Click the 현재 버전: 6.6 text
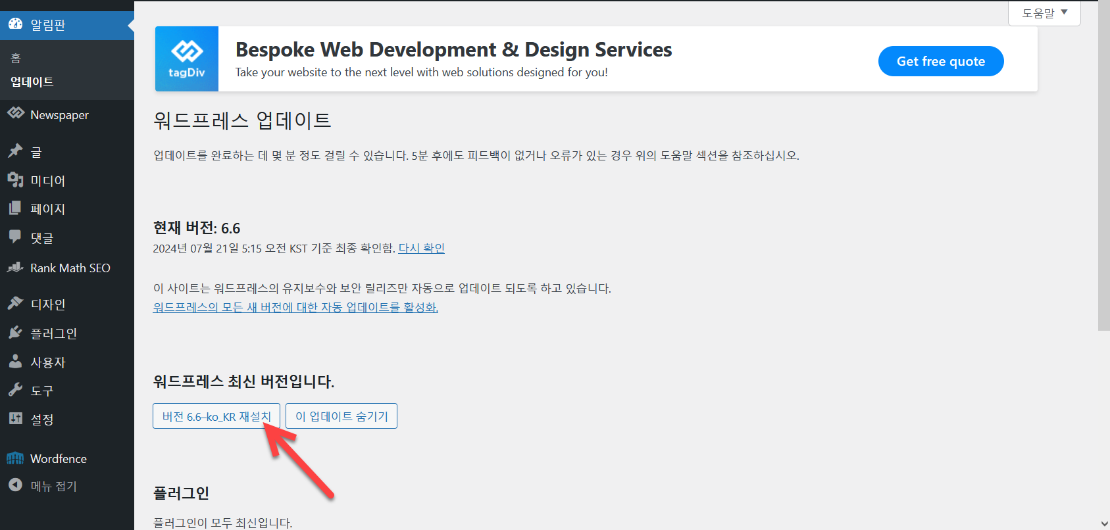 pyautogui.click(x=197, y=228)
